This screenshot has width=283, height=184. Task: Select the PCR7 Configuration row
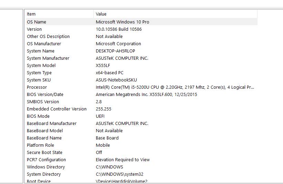pos(142,159)
